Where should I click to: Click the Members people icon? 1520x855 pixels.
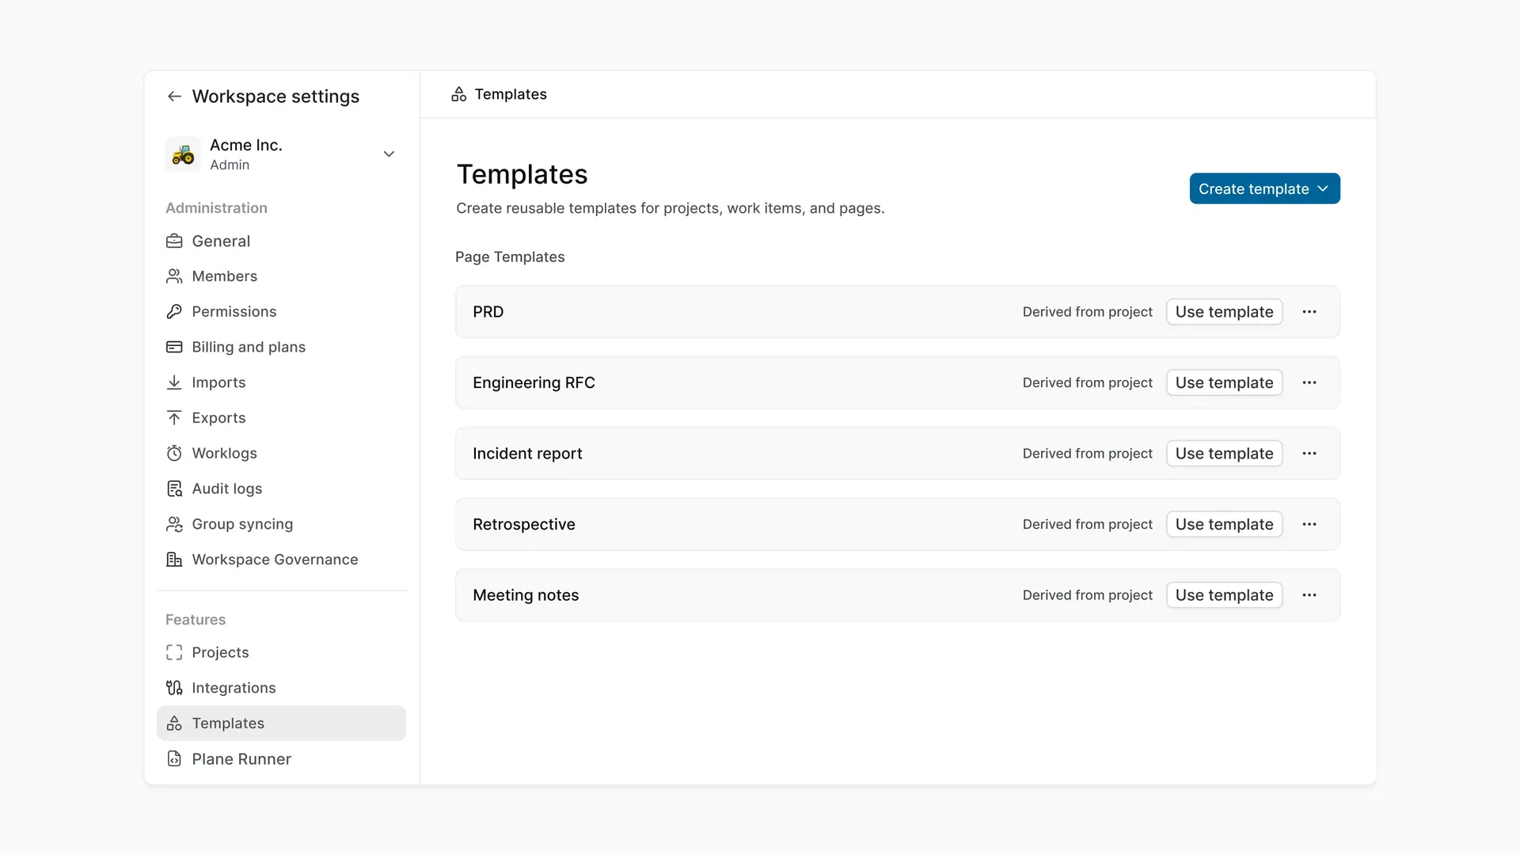[x=174, y=276]
